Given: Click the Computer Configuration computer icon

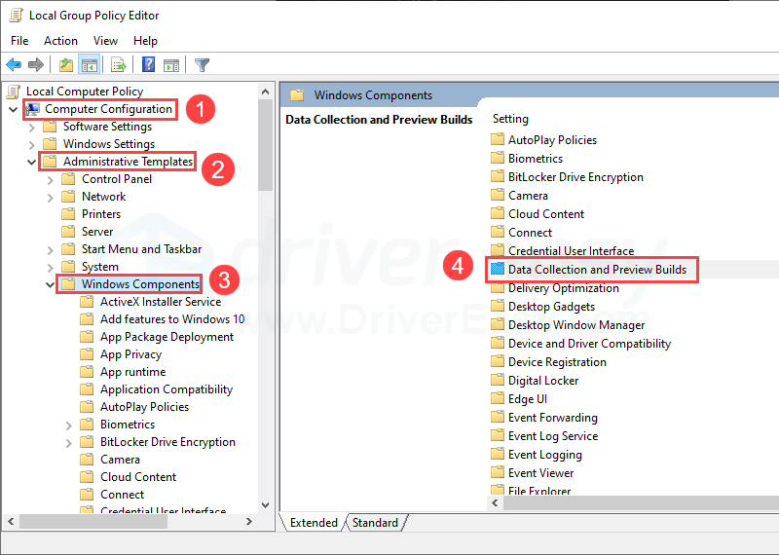Looking at the screenshot, I should click(33, 109).
